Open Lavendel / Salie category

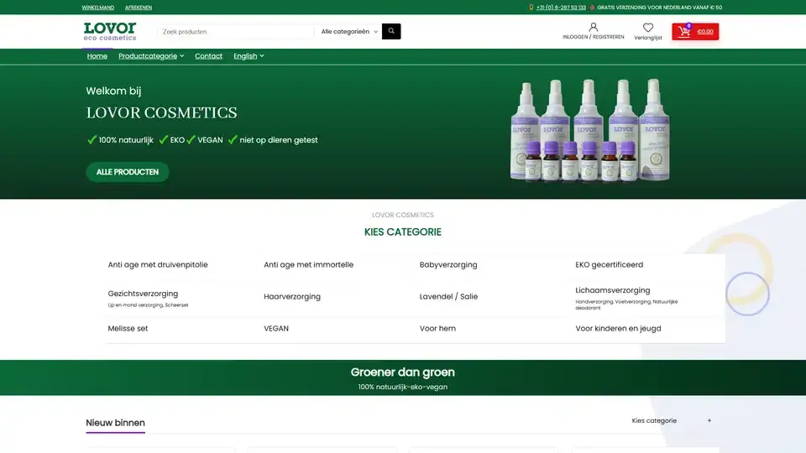tap(448, 296)
